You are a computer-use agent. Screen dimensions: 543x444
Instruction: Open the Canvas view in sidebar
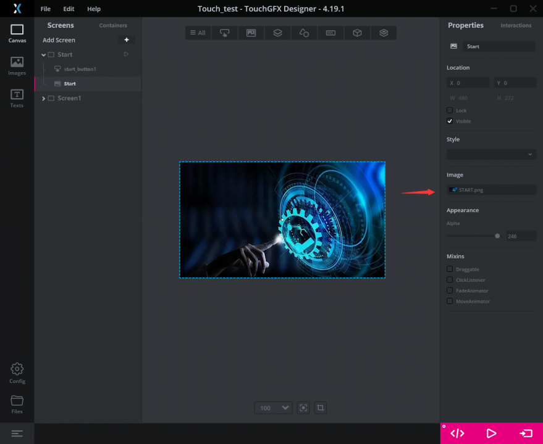click(17, 33)
